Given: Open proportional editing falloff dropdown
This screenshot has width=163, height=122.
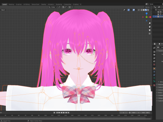Looking at the screenshot, I should click(73, 7).
